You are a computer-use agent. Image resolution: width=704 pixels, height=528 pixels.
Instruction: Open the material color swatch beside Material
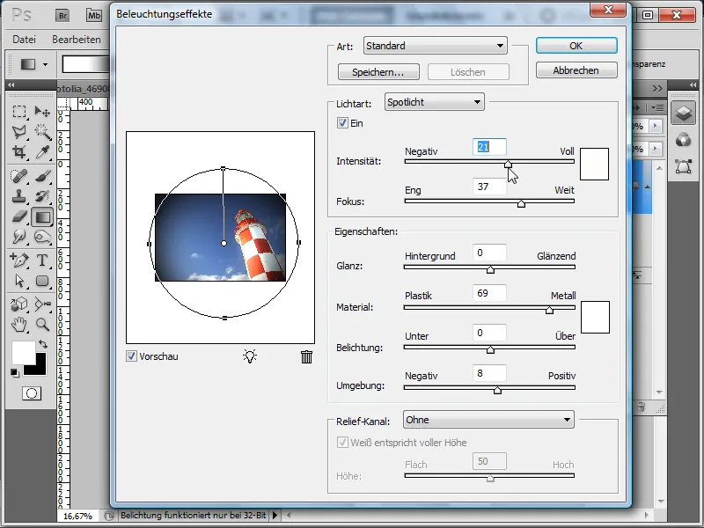[596, 317]
